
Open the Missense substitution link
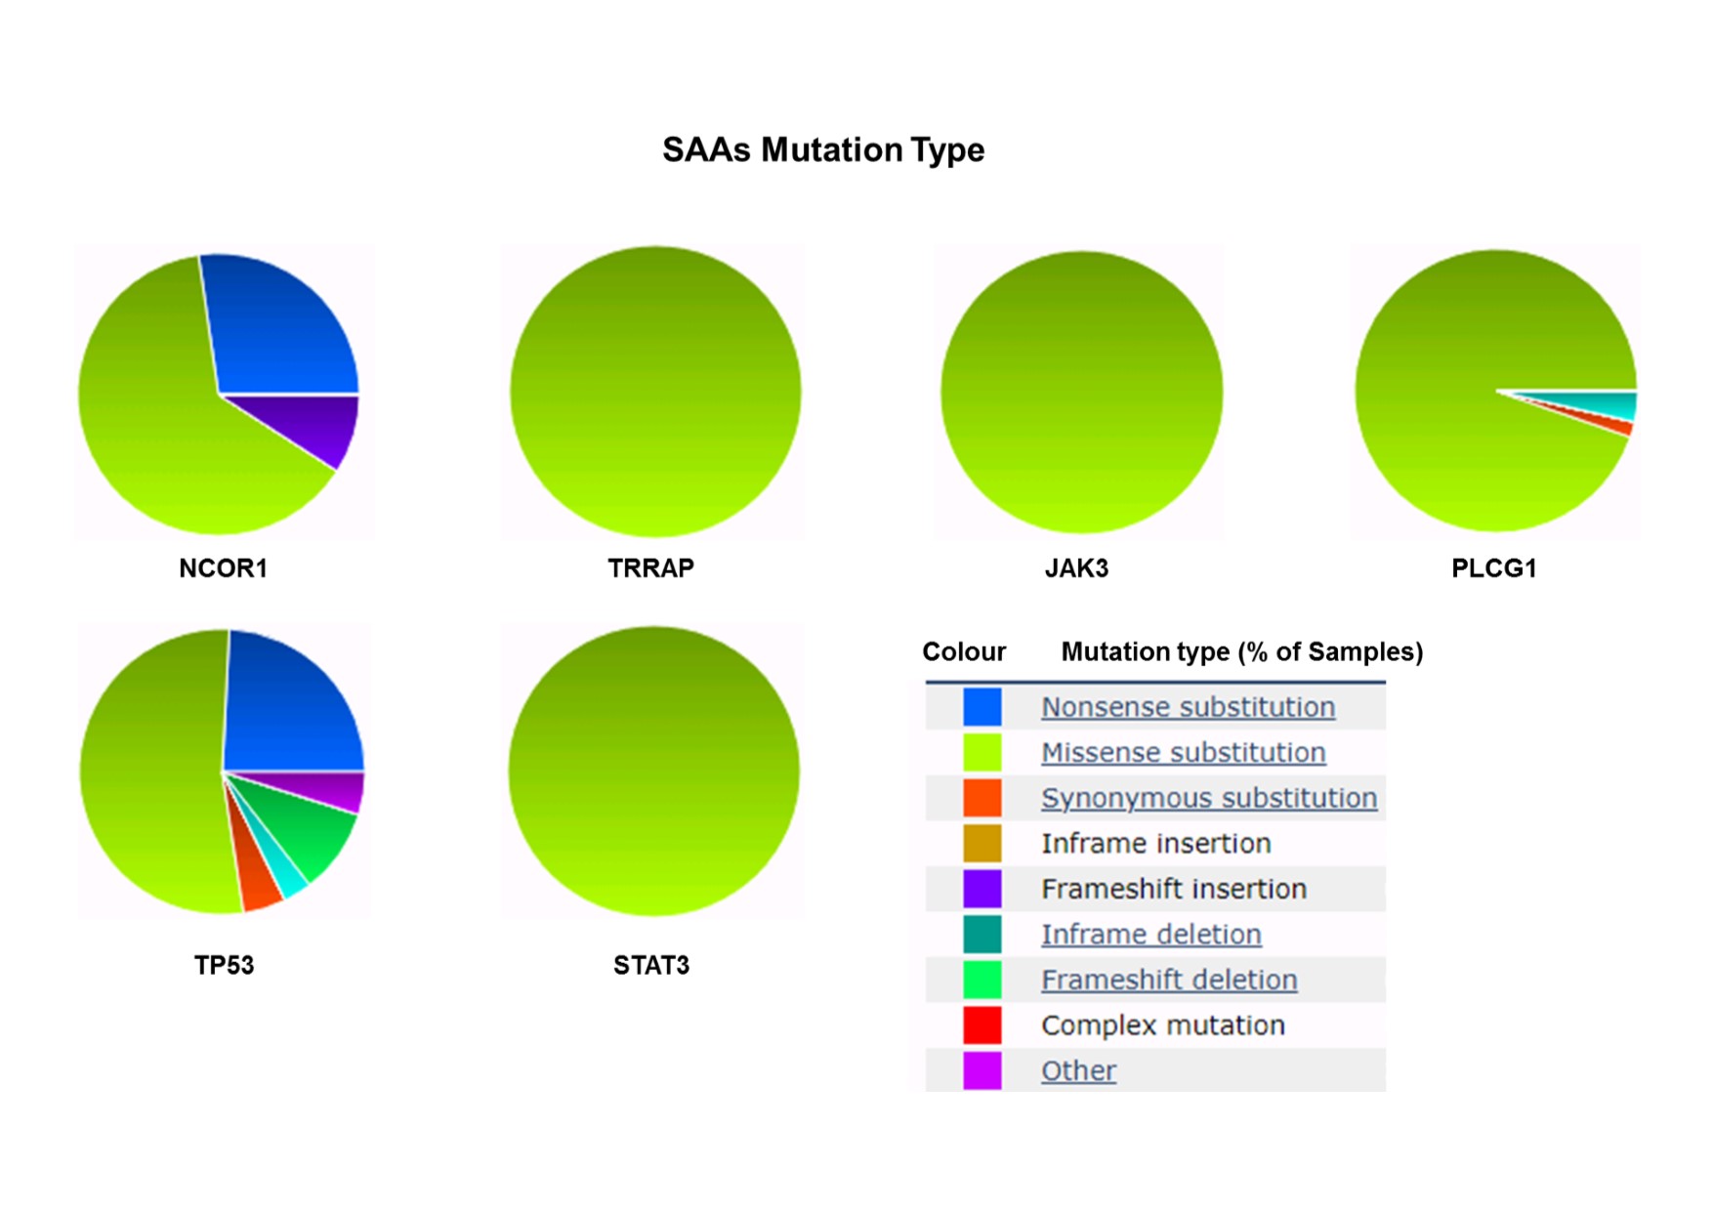pos(1183,753)
